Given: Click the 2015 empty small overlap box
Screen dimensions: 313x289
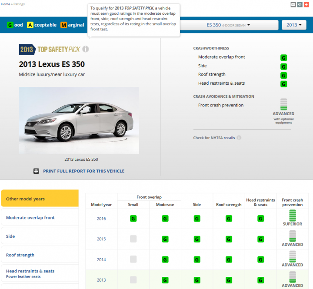Looking at the screenshot, I should [x=133, y=239].
